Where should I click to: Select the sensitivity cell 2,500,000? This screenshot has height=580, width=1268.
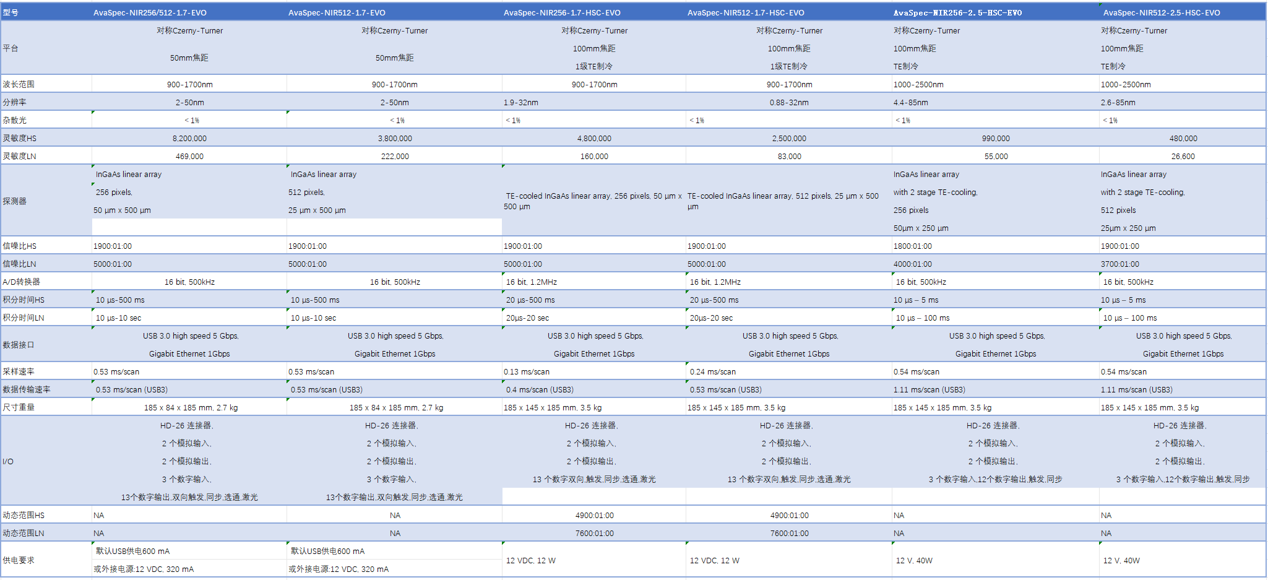click(789, 138)
